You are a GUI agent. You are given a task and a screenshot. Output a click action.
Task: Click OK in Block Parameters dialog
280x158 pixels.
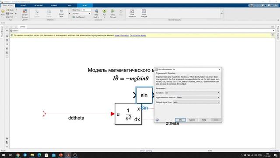[180, 120]
